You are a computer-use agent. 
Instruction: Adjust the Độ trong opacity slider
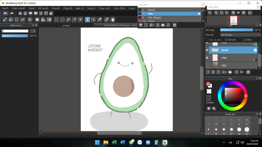[x=237, y=30]
